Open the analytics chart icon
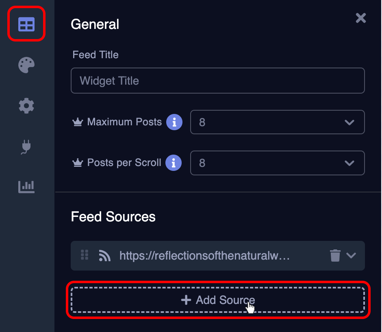382x332 pixels. tap(26, 187)
